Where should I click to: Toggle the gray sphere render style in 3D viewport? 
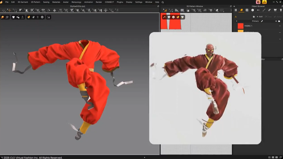[42, 17]
